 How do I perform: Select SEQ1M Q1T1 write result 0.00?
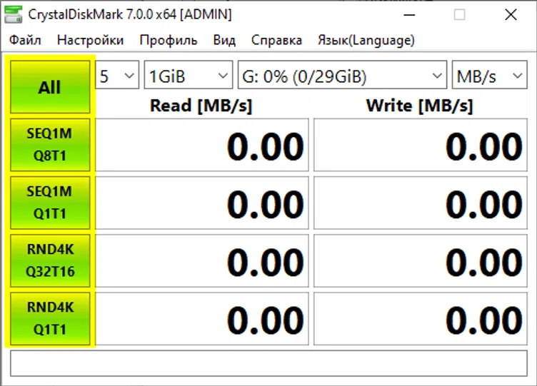(421, 203)
